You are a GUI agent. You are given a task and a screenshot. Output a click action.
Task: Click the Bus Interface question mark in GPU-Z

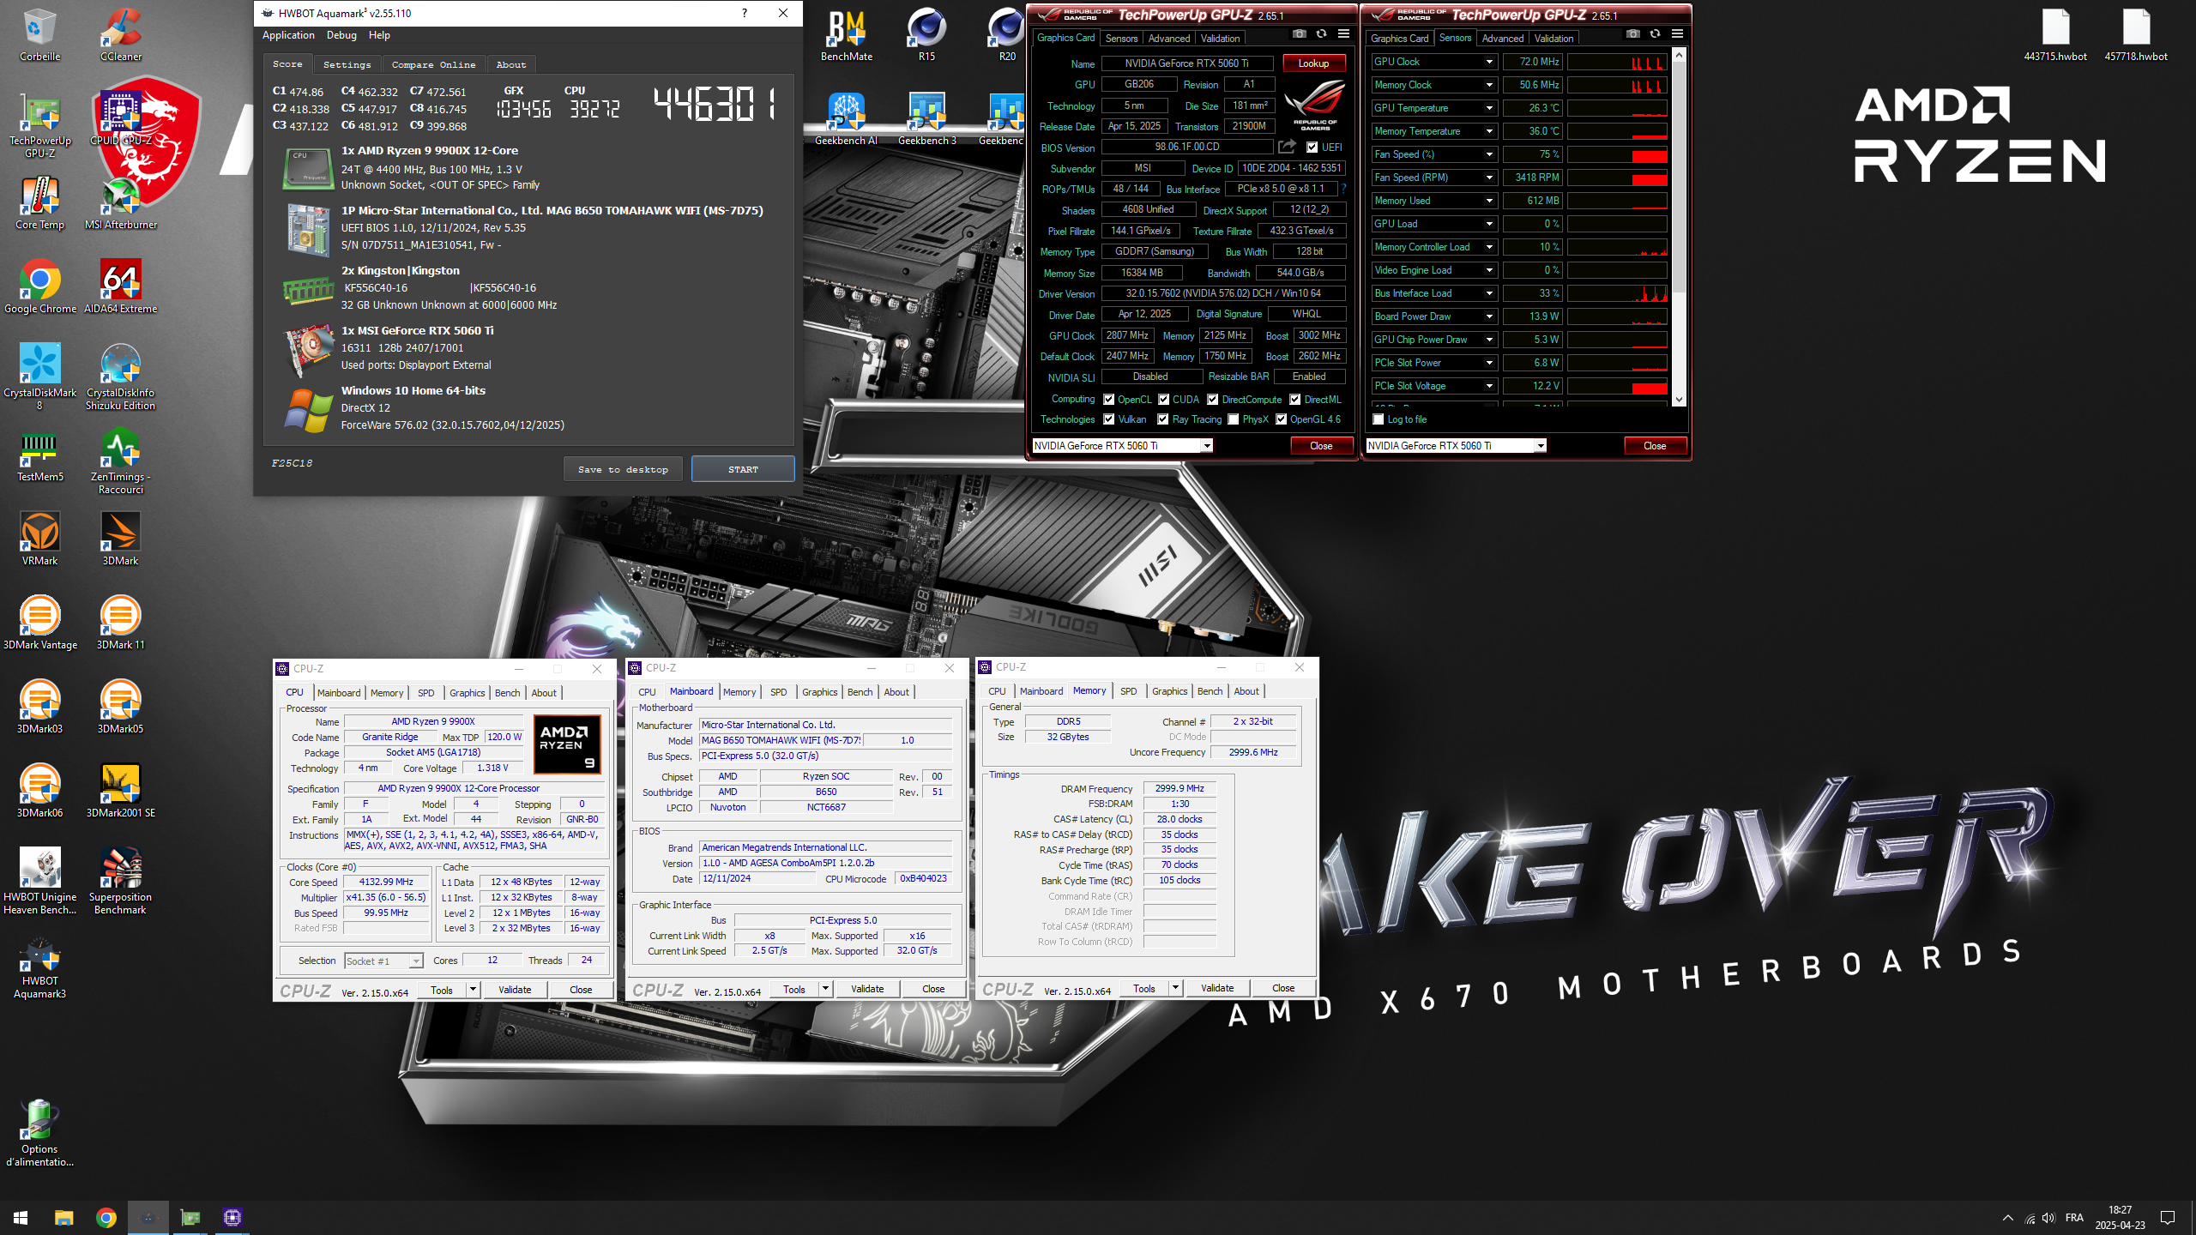point(1343,189)
